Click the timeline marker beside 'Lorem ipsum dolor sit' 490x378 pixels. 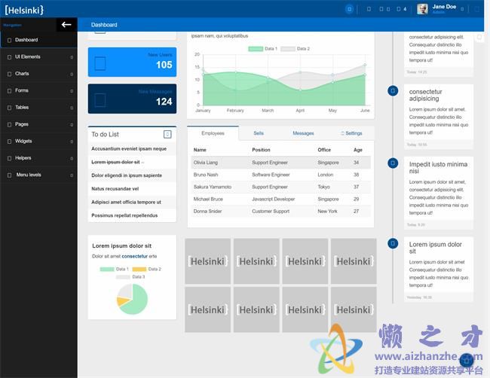(x=393, y=243)
